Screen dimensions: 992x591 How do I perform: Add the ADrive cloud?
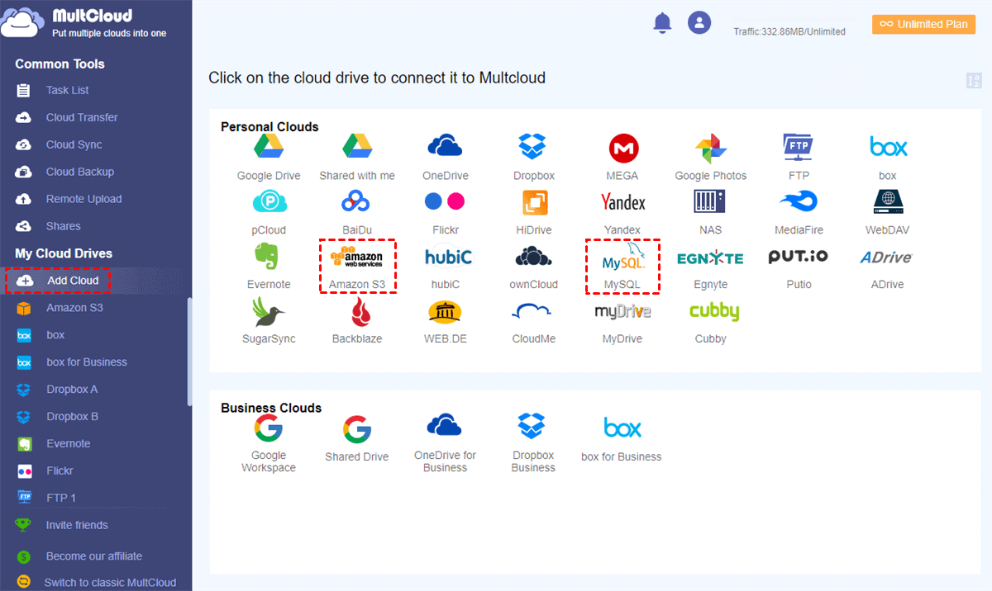[x=885, y=266]
